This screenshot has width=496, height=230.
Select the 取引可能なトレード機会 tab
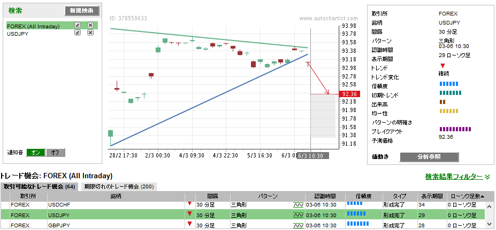(40, 187)
